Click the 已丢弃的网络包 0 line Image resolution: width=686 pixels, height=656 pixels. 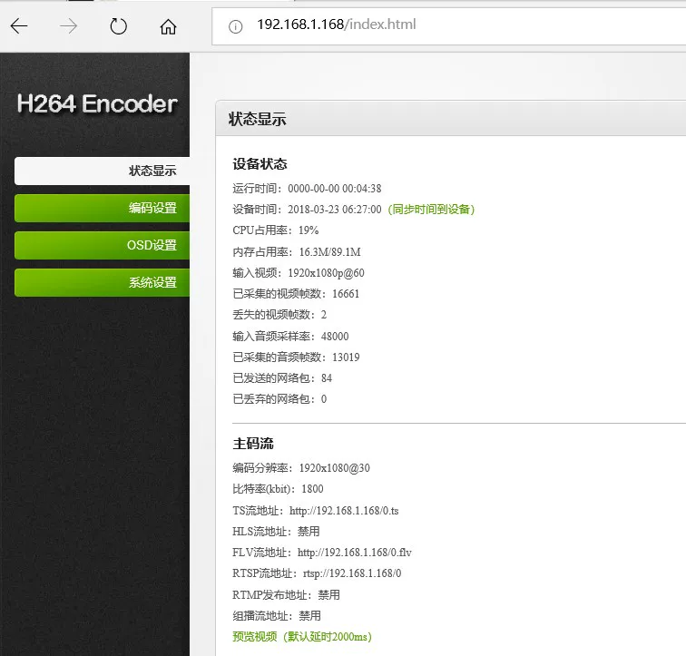pyautogui.click(x=279, y=399)
